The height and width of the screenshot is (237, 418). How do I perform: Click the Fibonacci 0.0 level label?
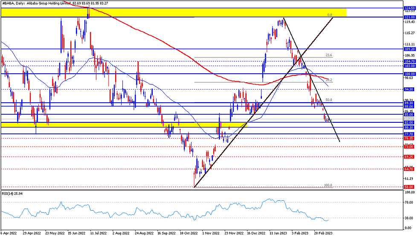pyautogui.click(x=330, y=15)
